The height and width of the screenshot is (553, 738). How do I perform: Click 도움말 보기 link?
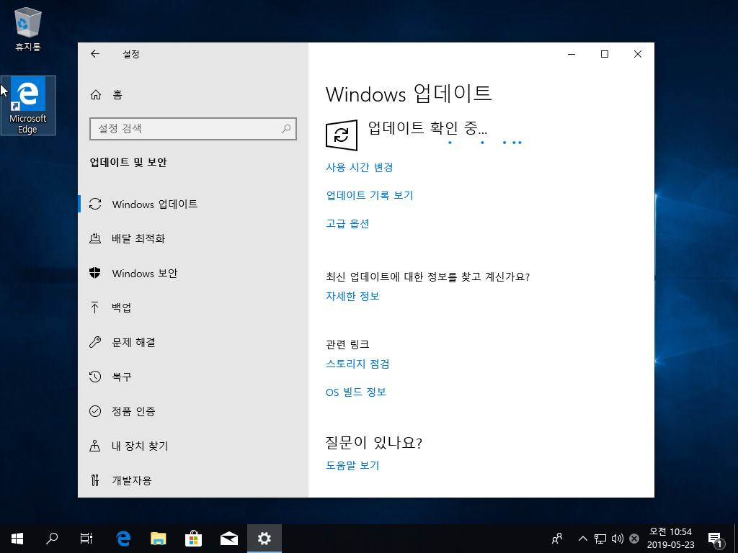tap(352, 465)
